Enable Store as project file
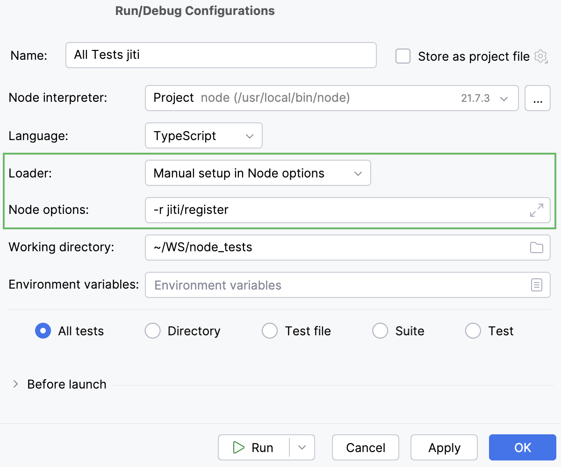The image size is (561, 467). pyautogui.click(x=403, y=57)
